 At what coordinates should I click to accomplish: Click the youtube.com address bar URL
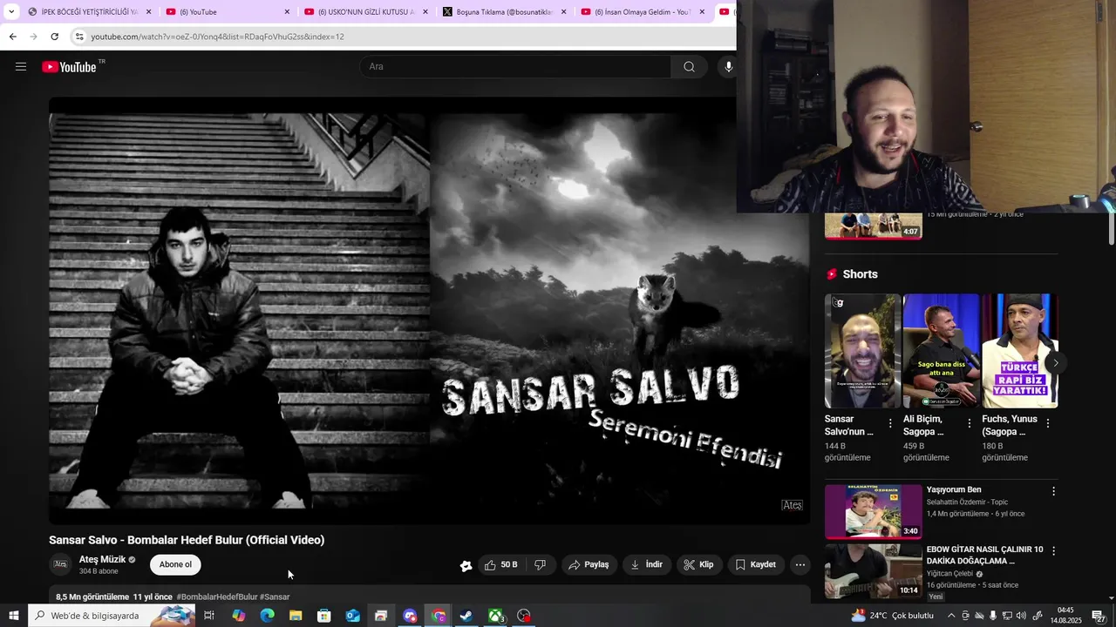[x=218, y=37]
